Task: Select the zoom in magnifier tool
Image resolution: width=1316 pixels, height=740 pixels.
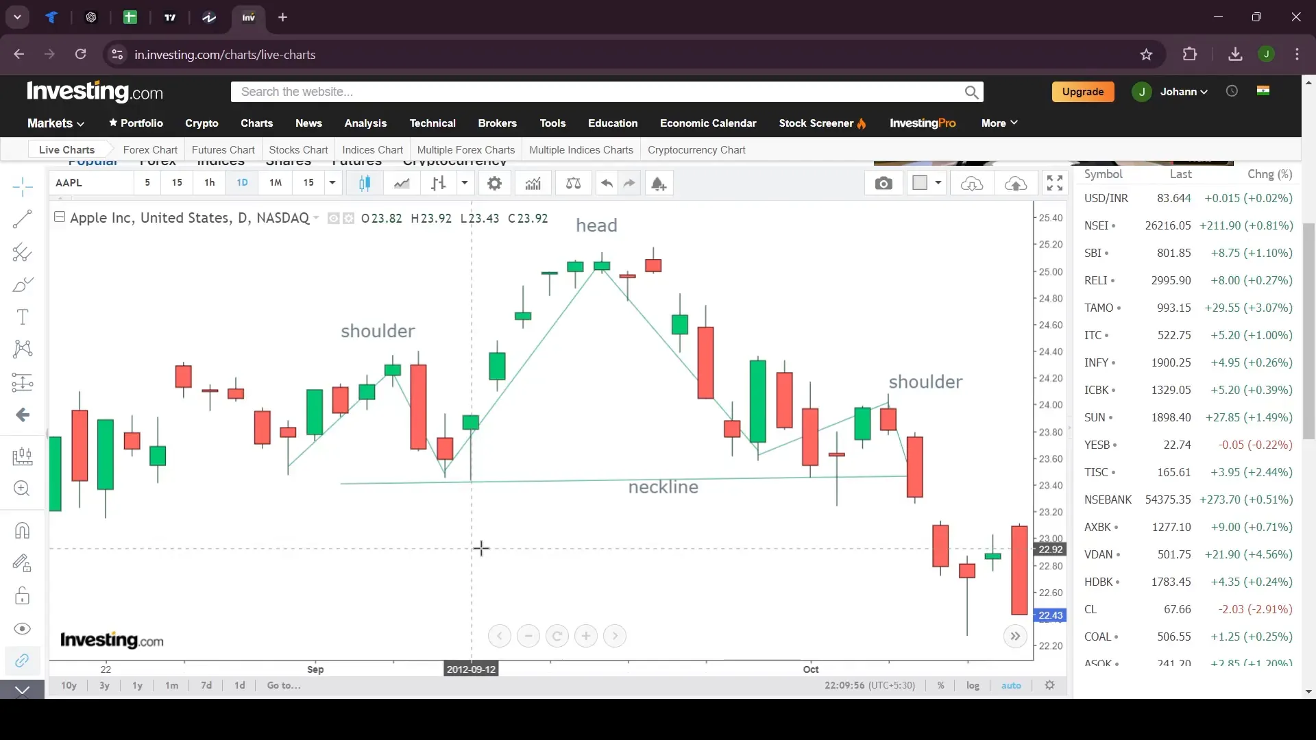Action: pyautogui.click(x=23, y=489)
